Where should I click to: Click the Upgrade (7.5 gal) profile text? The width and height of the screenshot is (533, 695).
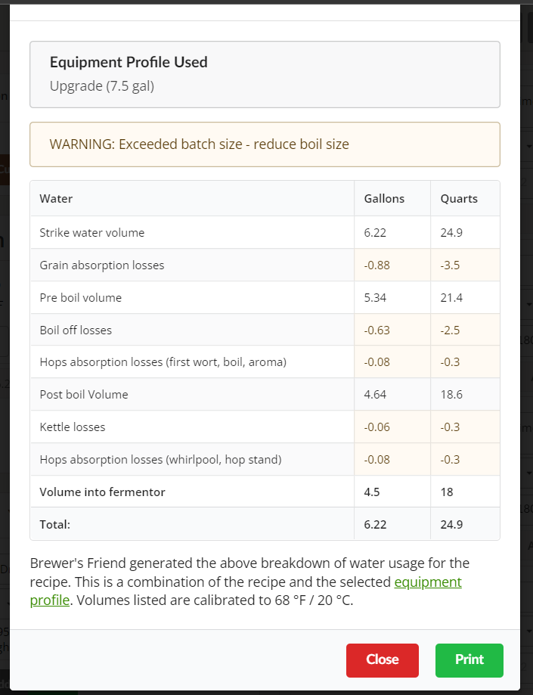[x=102, y=86]
